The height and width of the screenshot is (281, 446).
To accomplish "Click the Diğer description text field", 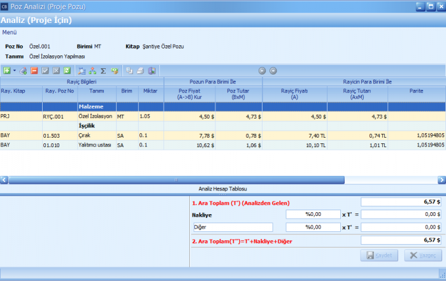I will [232, 227].
